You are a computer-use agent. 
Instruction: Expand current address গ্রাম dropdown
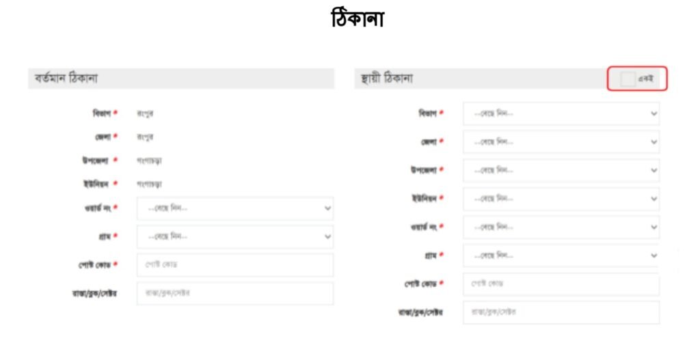pyautogui.click(x=234, y=236)
